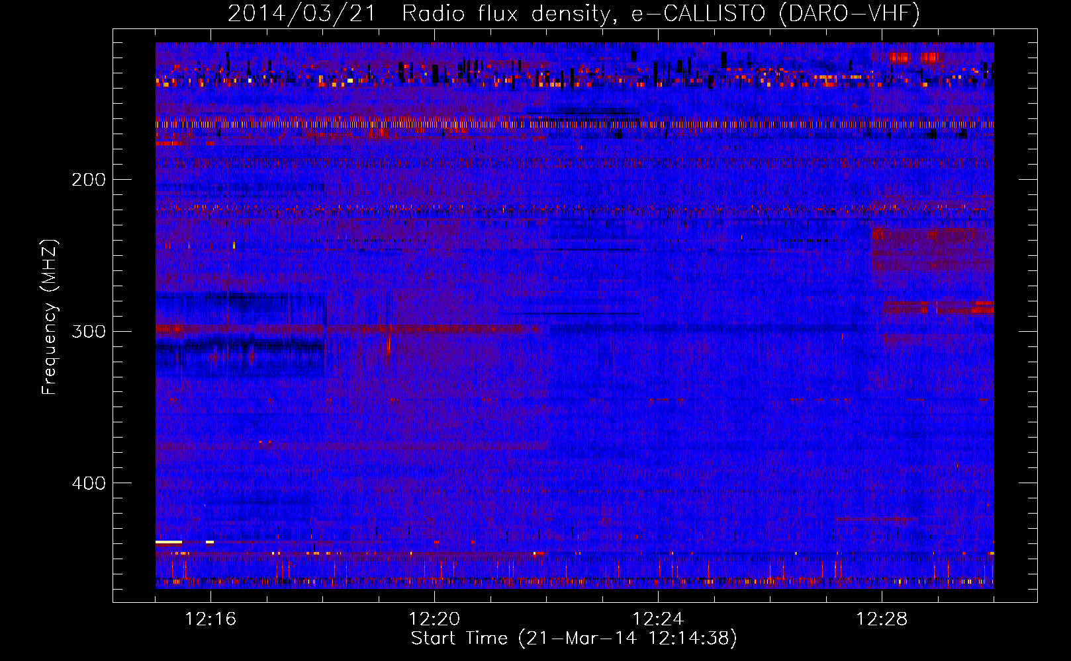1071x661 pixels.
Task: Click the "12:24" time tick label
Action: [658, 619]
